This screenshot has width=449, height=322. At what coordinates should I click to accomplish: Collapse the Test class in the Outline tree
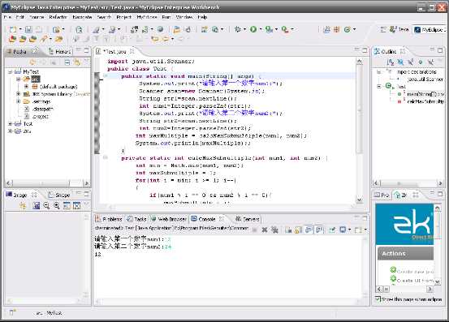pos(379,86)
